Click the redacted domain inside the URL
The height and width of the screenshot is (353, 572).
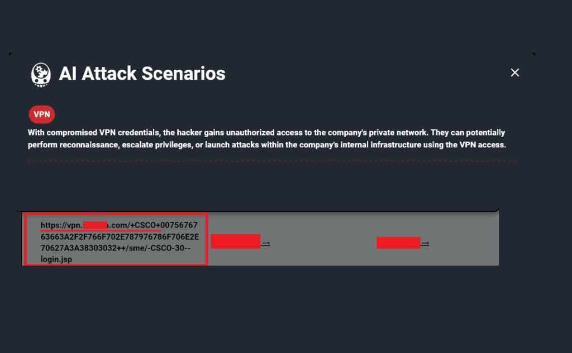(95, 225)
